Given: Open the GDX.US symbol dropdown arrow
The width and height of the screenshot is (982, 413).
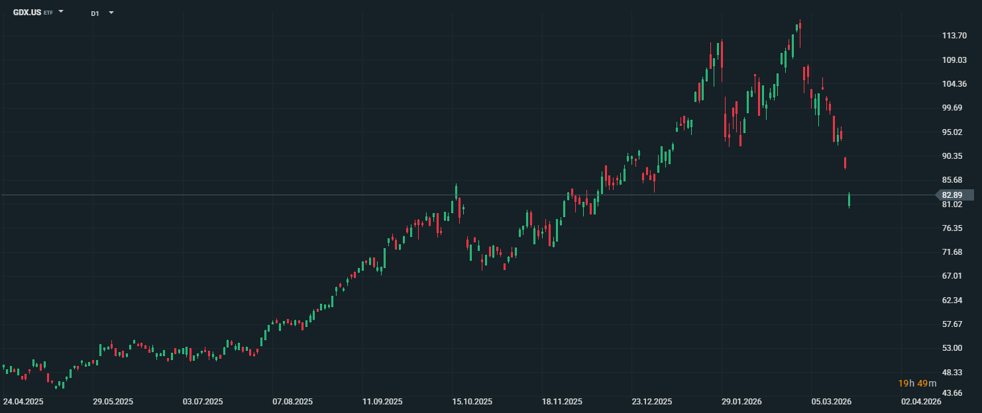Looking at the screenshot, I should click(61, 12).
